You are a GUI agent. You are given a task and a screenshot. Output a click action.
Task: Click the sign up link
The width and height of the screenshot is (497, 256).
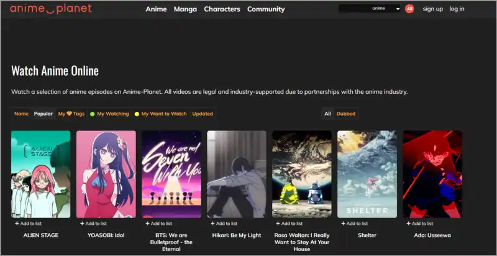432,9
